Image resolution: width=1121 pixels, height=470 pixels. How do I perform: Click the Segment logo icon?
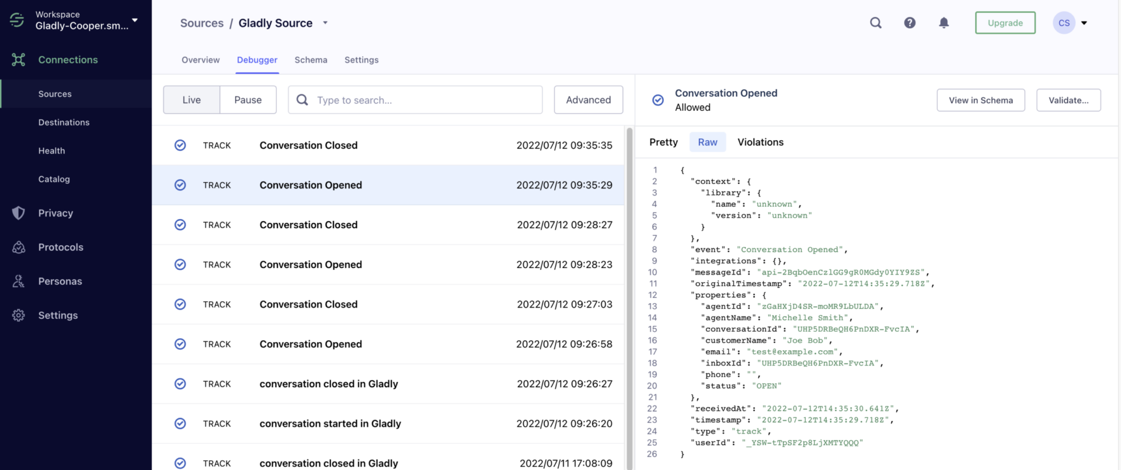pyautogui.click(x=17, y=20)
